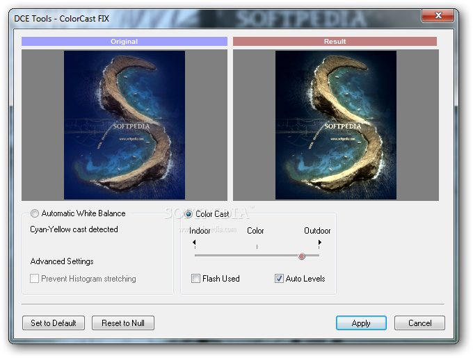Click the 'Cyan-Yellow cast detected' text
Screen dimensions: 473x358
click(x=74, y=229)
